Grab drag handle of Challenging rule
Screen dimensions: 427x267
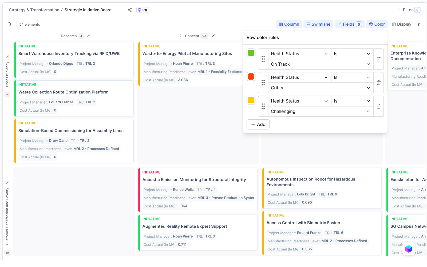[263, 106]
